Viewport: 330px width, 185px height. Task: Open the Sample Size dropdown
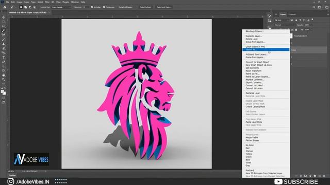(61, 7)
